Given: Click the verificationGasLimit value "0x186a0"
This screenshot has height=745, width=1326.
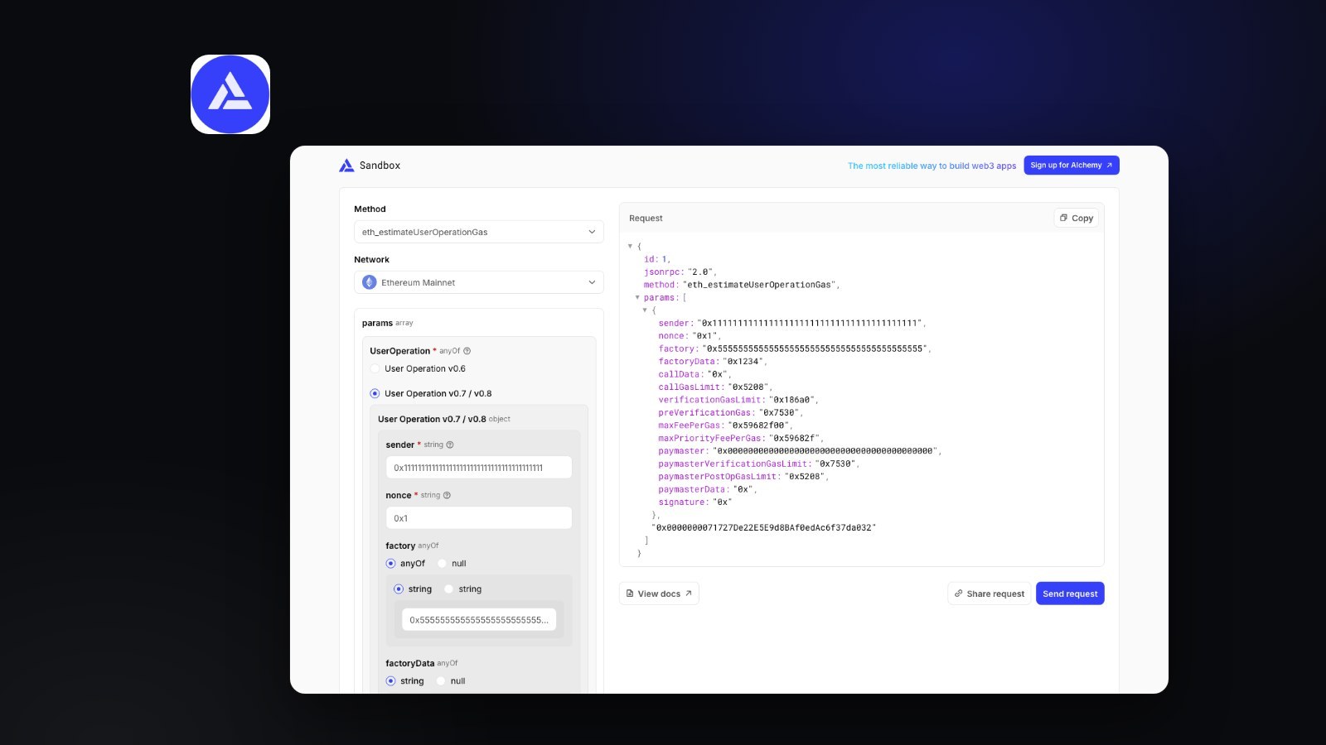Looking at the screenshot, I should click(x=791, y=400).
